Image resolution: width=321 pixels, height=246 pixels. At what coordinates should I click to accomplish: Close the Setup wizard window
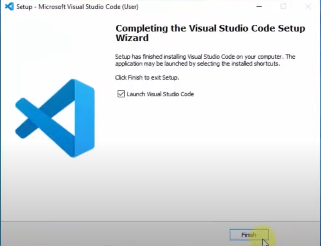pyautogui.click(x=307, y=7)
